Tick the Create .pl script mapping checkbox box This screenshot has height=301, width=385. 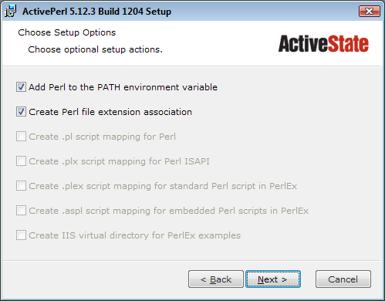pos(21,137)
